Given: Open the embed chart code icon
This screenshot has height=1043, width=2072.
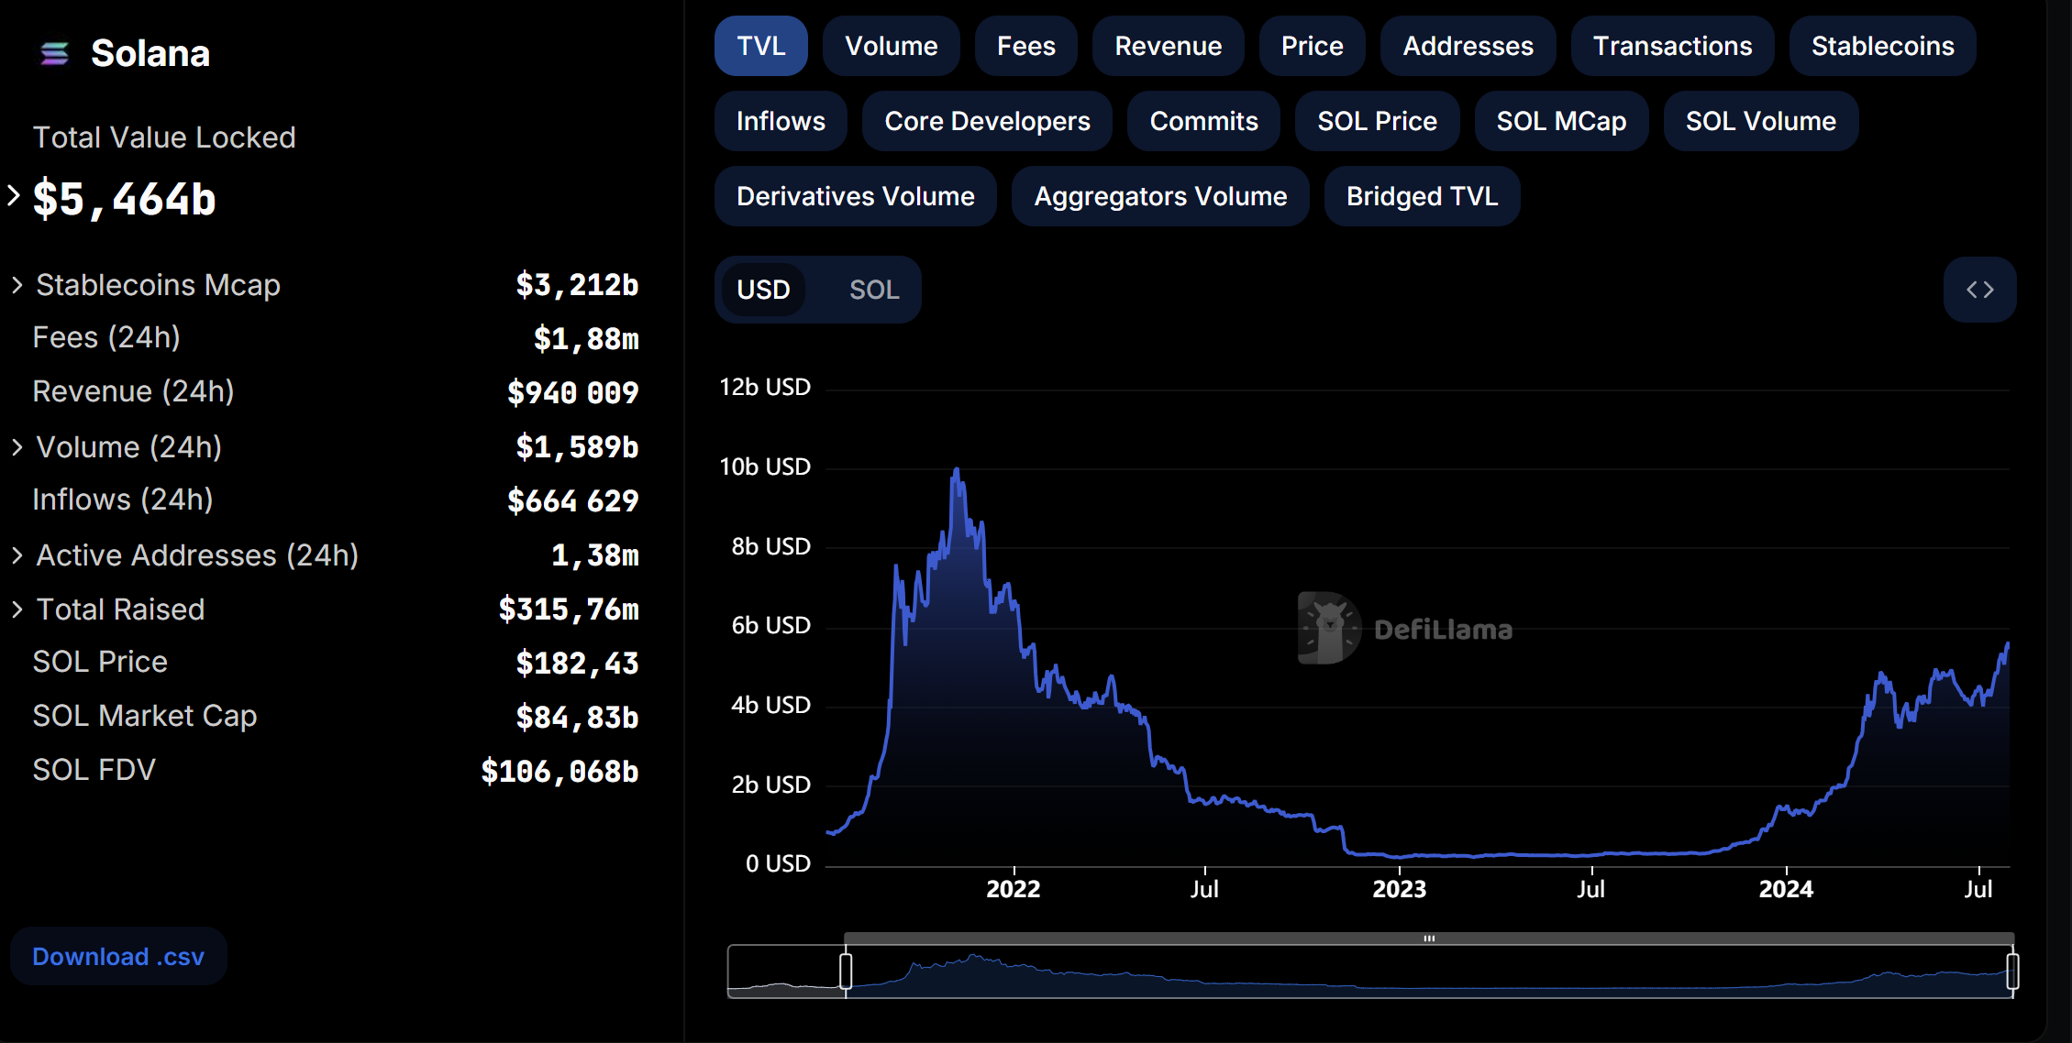Looking at the screenshot, I should [x=1979, y=290].
